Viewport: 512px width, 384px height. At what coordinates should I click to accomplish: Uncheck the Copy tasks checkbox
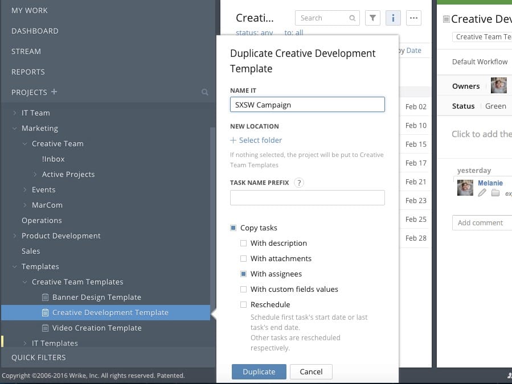pyautogui.click(x=233, y=227)
